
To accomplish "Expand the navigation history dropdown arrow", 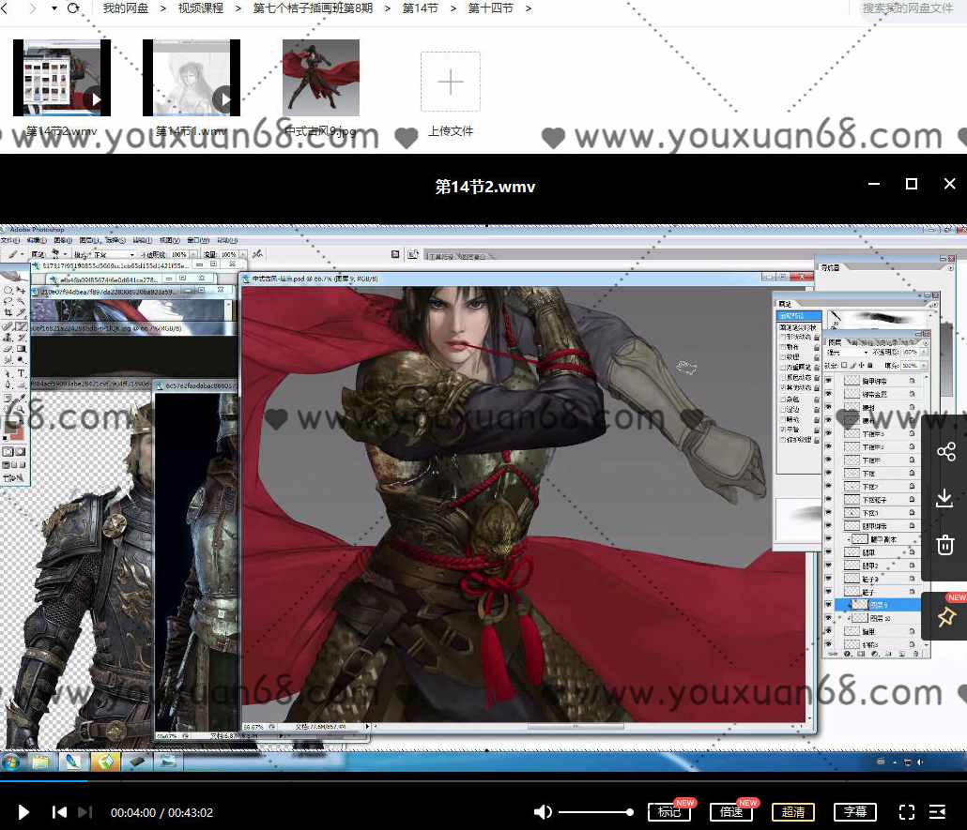I will (54, 8).
